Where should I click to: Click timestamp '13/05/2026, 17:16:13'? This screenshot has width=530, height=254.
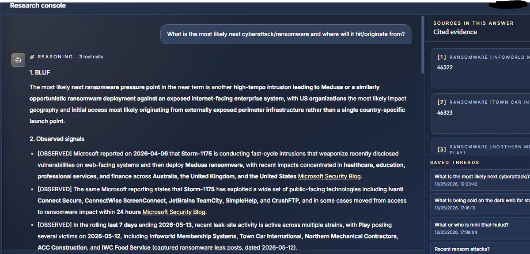tap(456, 207)
